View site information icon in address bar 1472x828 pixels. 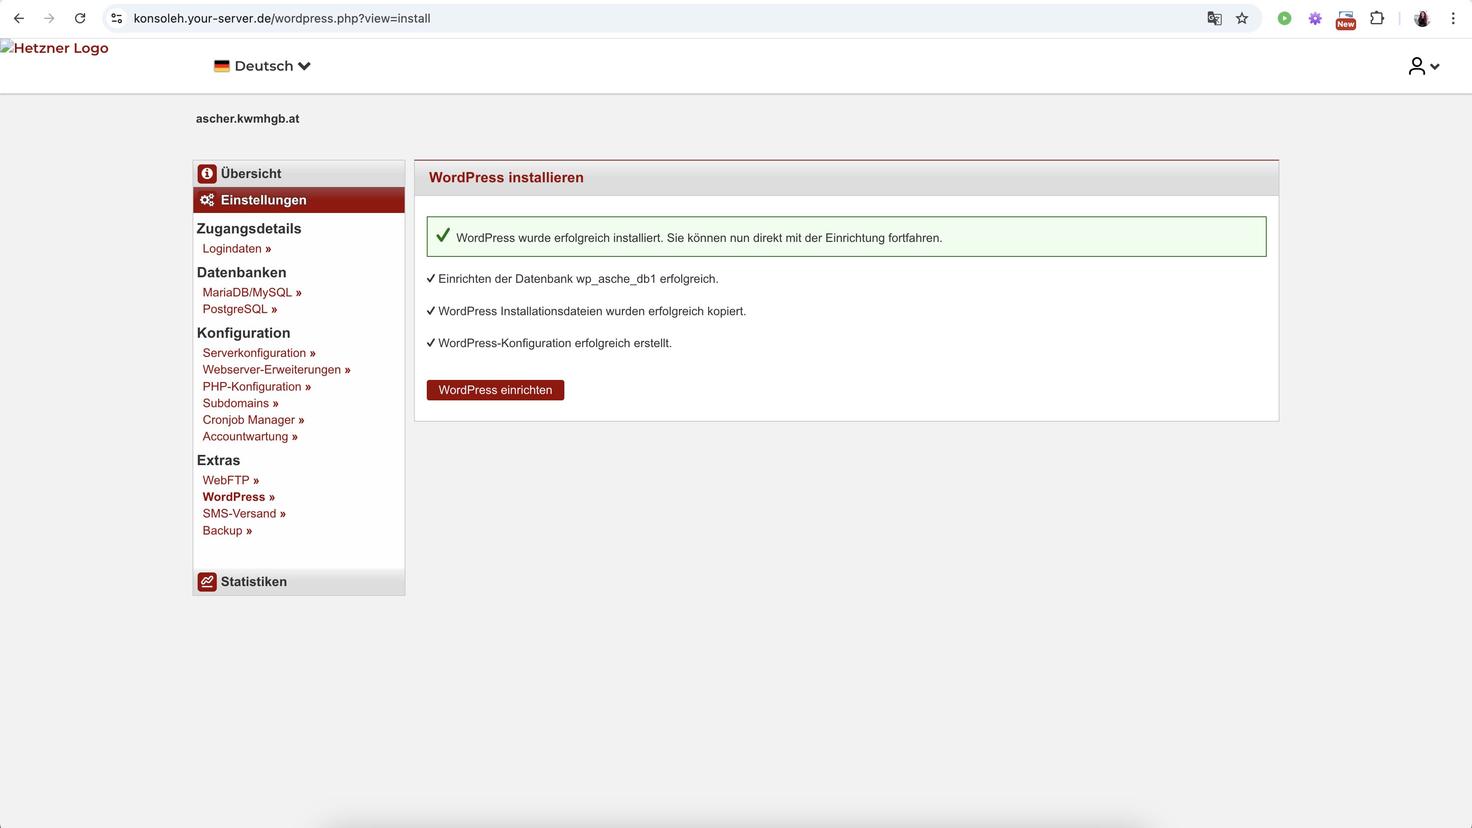point(117,18)
